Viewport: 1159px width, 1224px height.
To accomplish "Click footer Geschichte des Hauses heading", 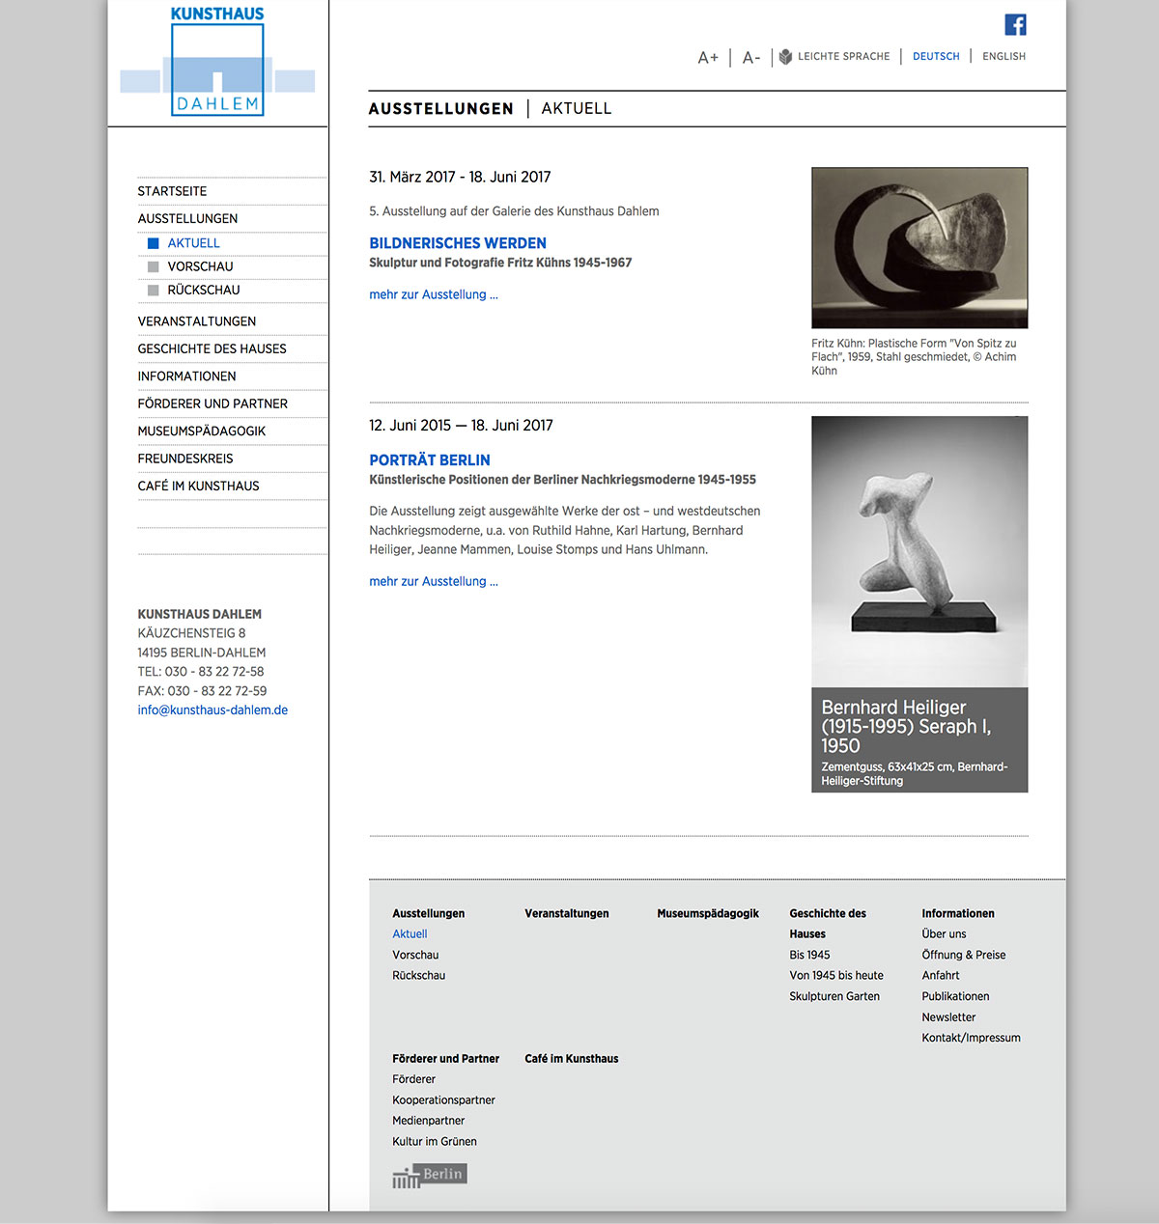I will [x=828, y=924].
